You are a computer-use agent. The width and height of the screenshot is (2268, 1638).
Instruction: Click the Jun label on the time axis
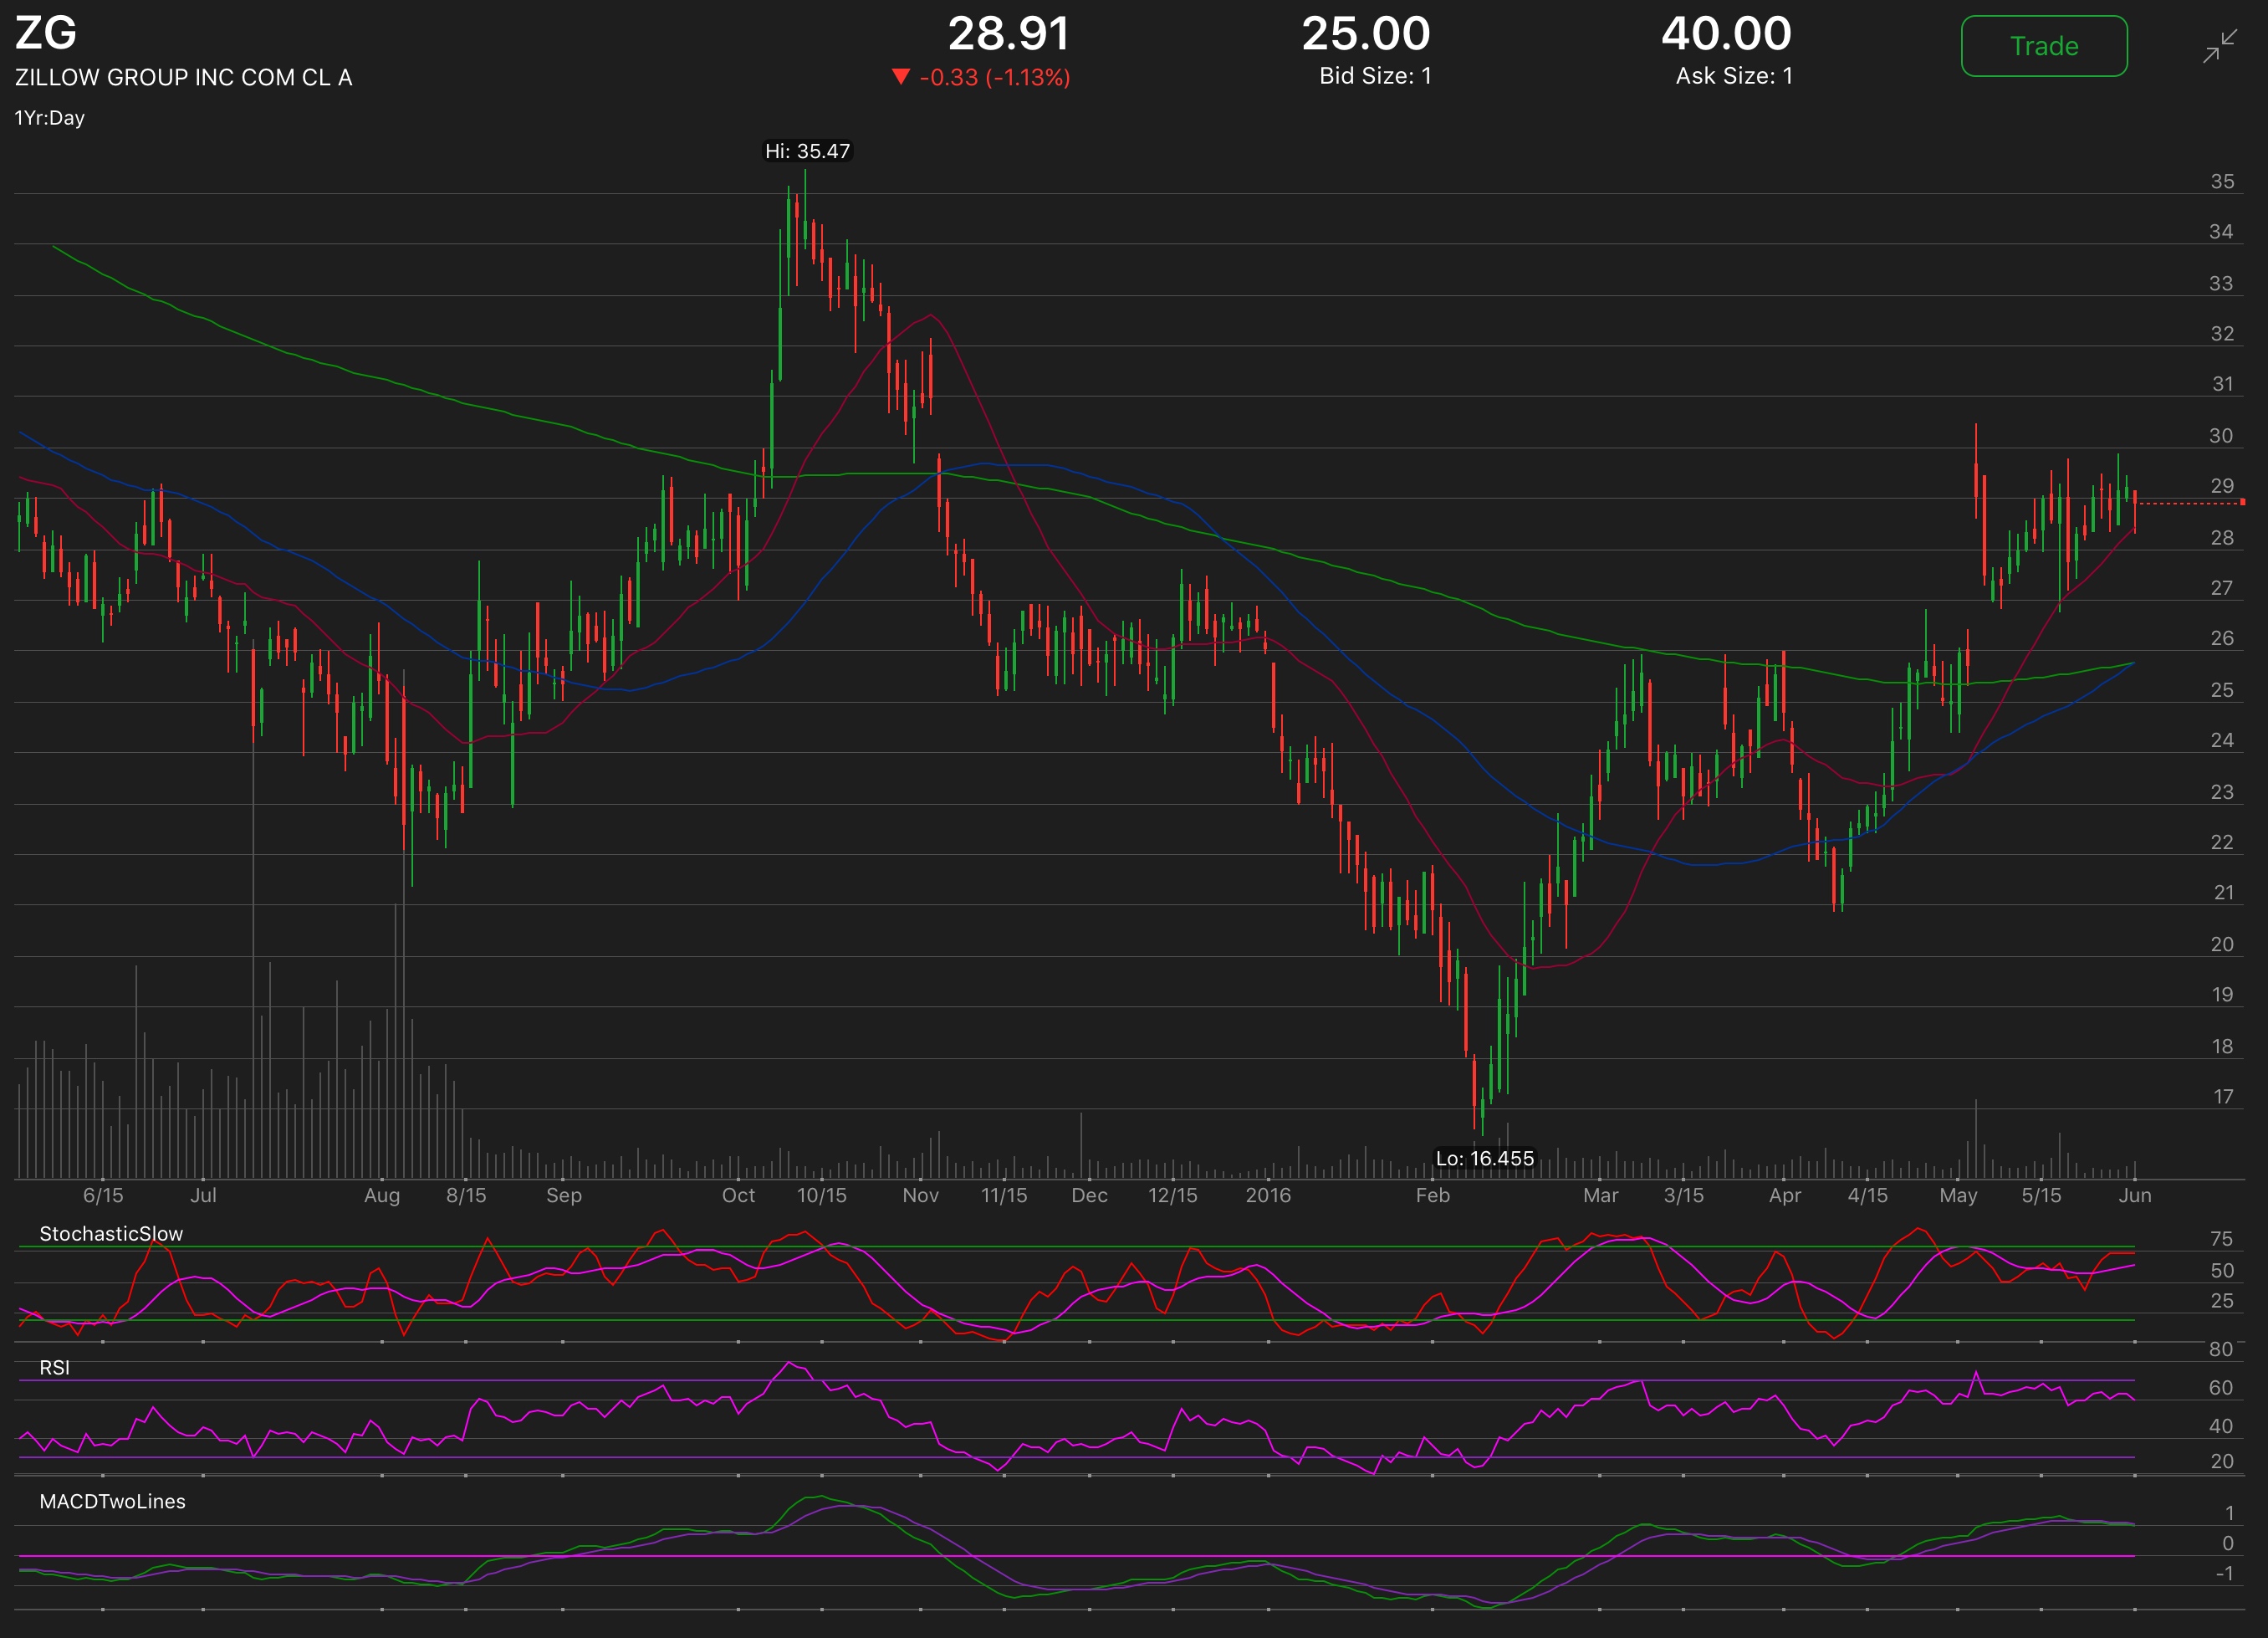coord(2134,1195)
